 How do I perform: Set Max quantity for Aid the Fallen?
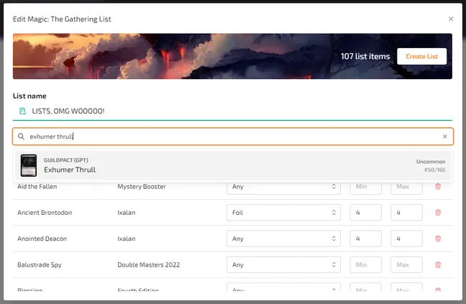(406, 187)
